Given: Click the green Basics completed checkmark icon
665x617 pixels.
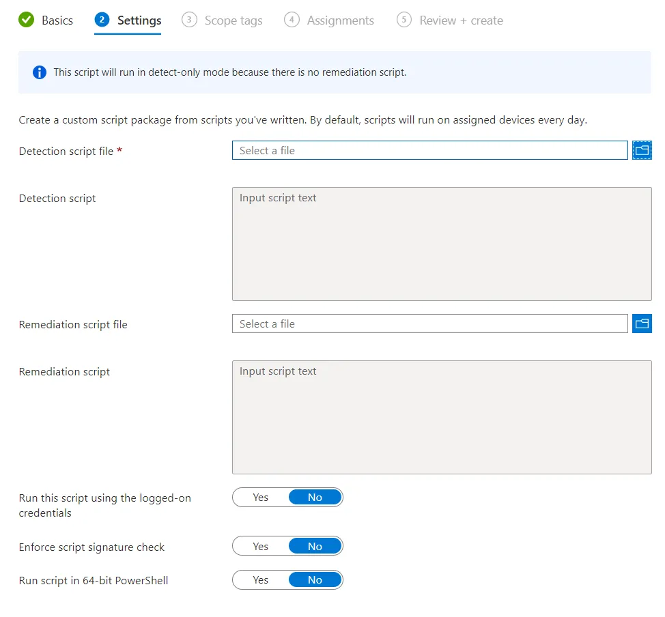Looking at the screenshot, I should [x=27, y=20].
